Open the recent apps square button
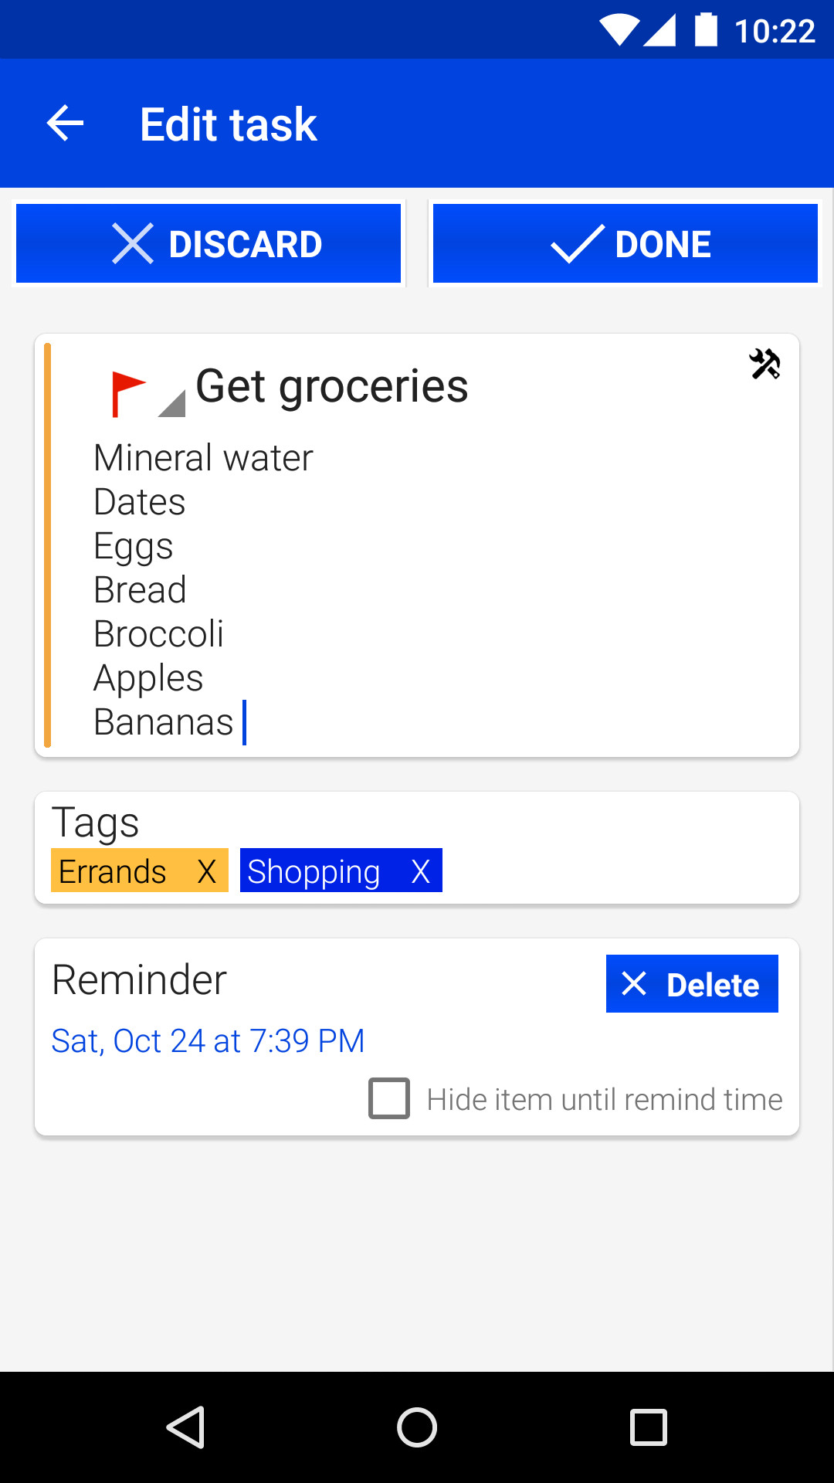Screen dimensions: 834x1483 tap(648, 1427)
